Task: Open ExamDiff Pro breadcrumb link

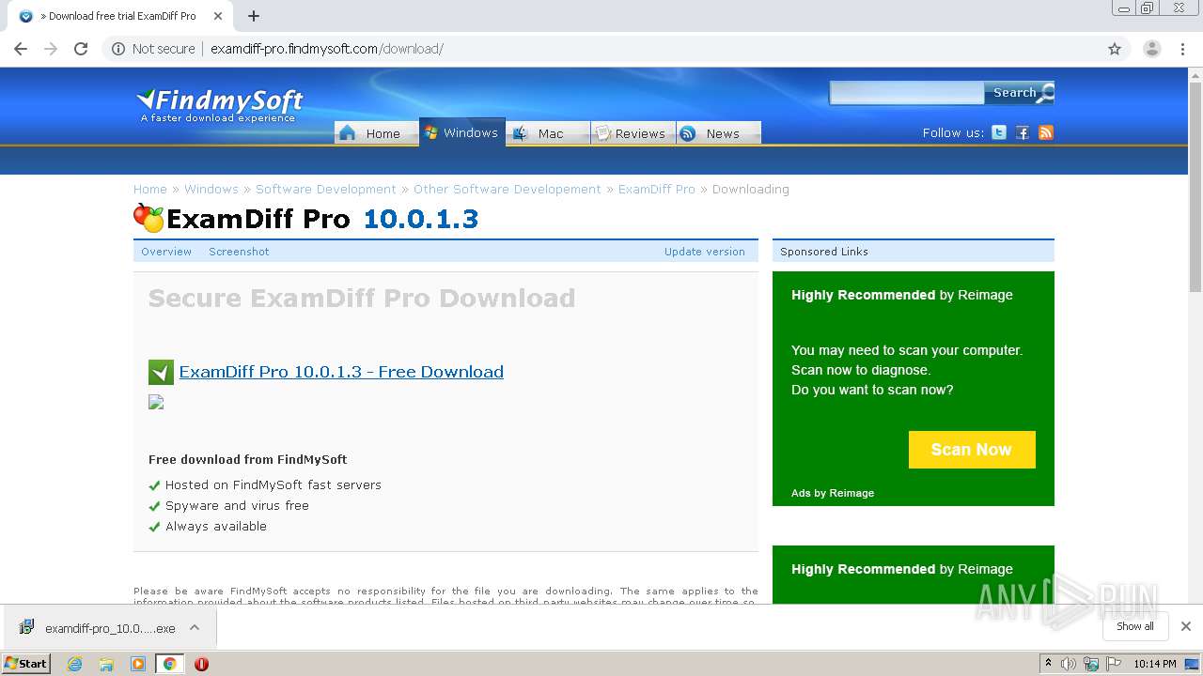Action: click(657, 189)
